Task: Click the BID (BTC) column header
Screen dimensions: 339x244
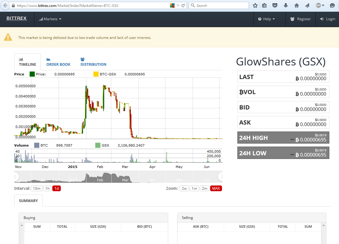Action: pos(145,227)
